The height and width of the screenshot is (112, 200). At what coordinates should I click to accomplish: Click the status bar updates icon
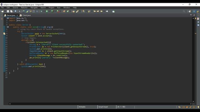pos(179,107)
